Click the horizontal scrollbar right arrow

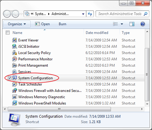coord(142,109)
